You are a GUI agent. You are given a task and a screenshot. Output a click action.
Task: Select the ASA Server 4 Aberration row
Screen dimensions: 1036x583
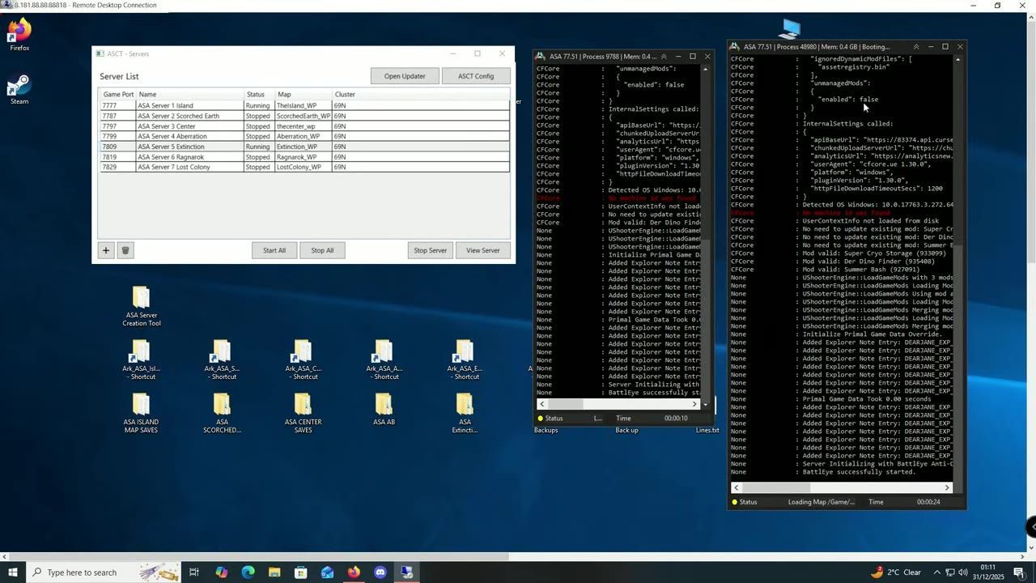pos(304,136)
